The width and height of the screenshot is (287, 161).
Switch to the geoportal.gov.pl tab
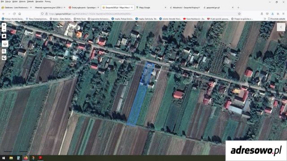coord(218,8)
